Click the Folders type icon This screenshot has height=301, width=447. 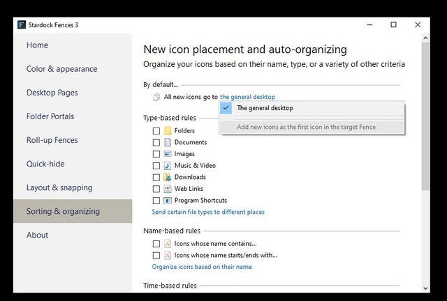[168, 130]
